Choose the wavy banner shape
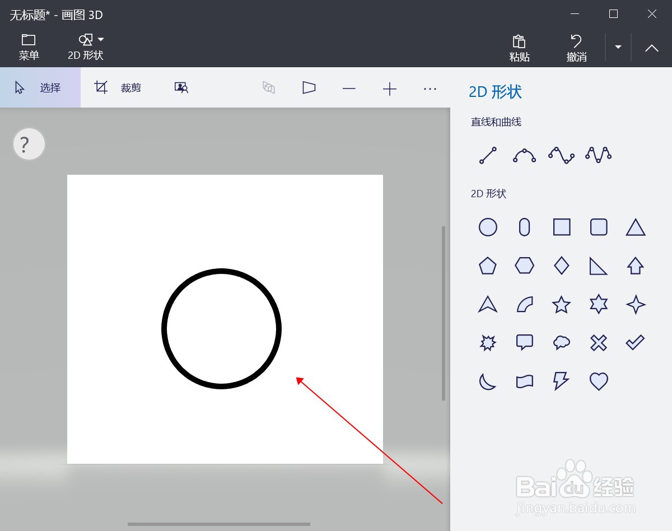The width and height of the screenshot is (672, 531). tap(524, 381)
